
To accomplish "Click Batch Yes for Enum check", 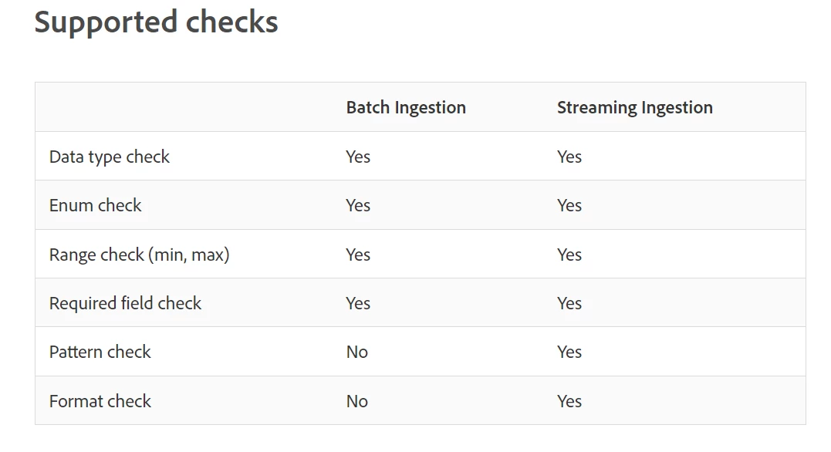I will pyautogui.click(x=358, y=205).
